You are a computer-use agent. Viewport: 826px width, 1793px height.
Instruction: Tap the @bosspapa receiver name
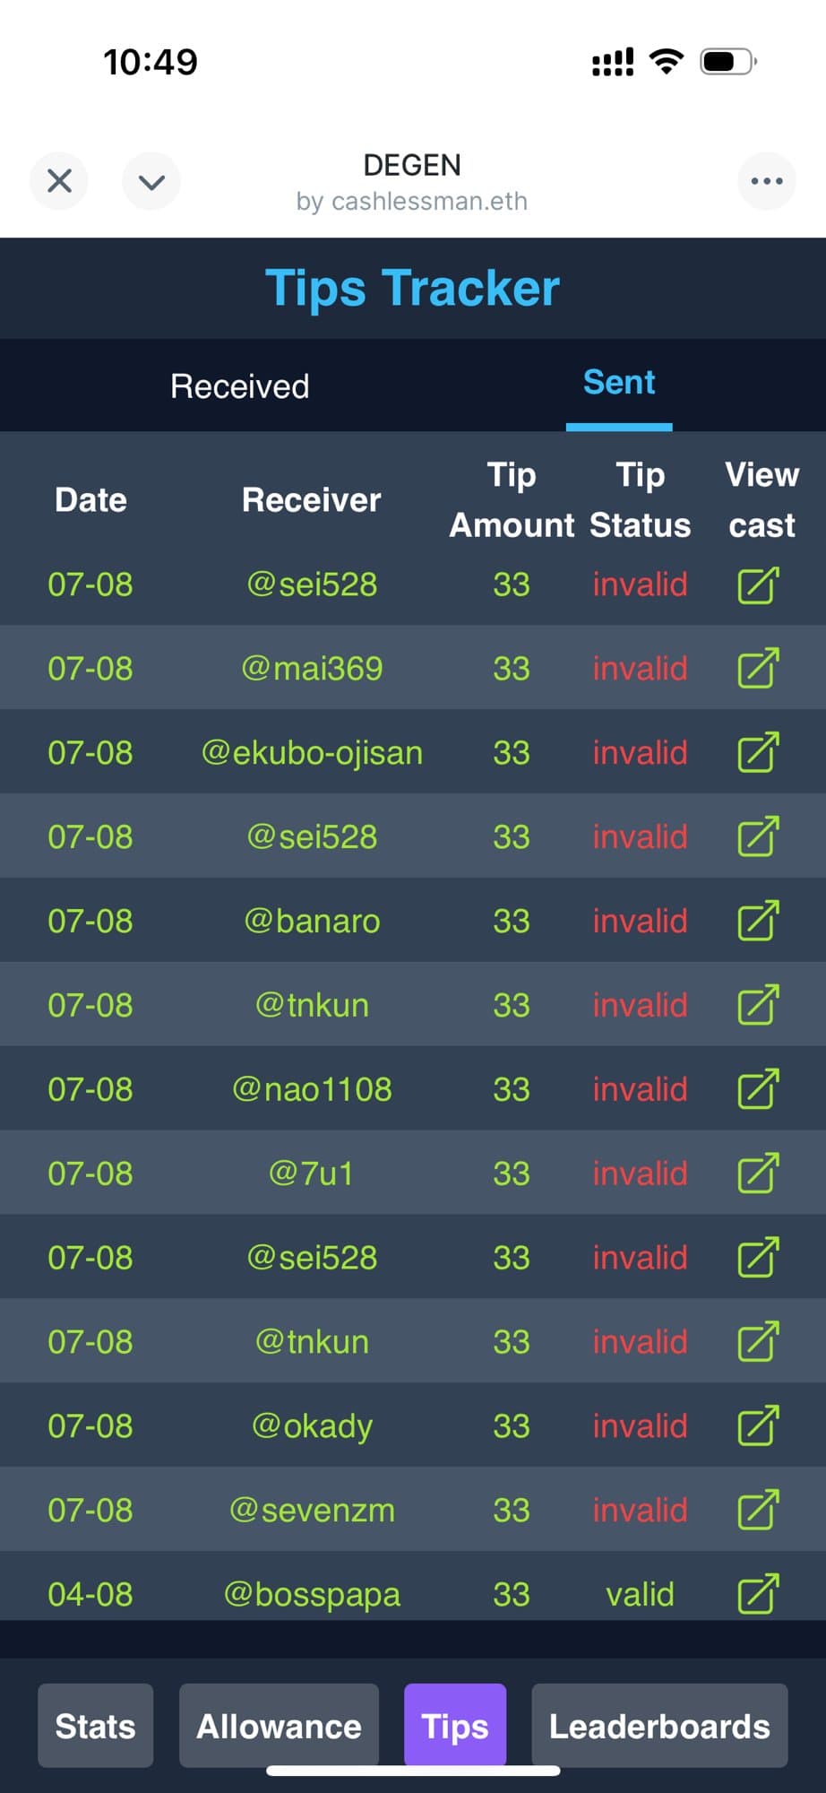[x=312, y=1595]
